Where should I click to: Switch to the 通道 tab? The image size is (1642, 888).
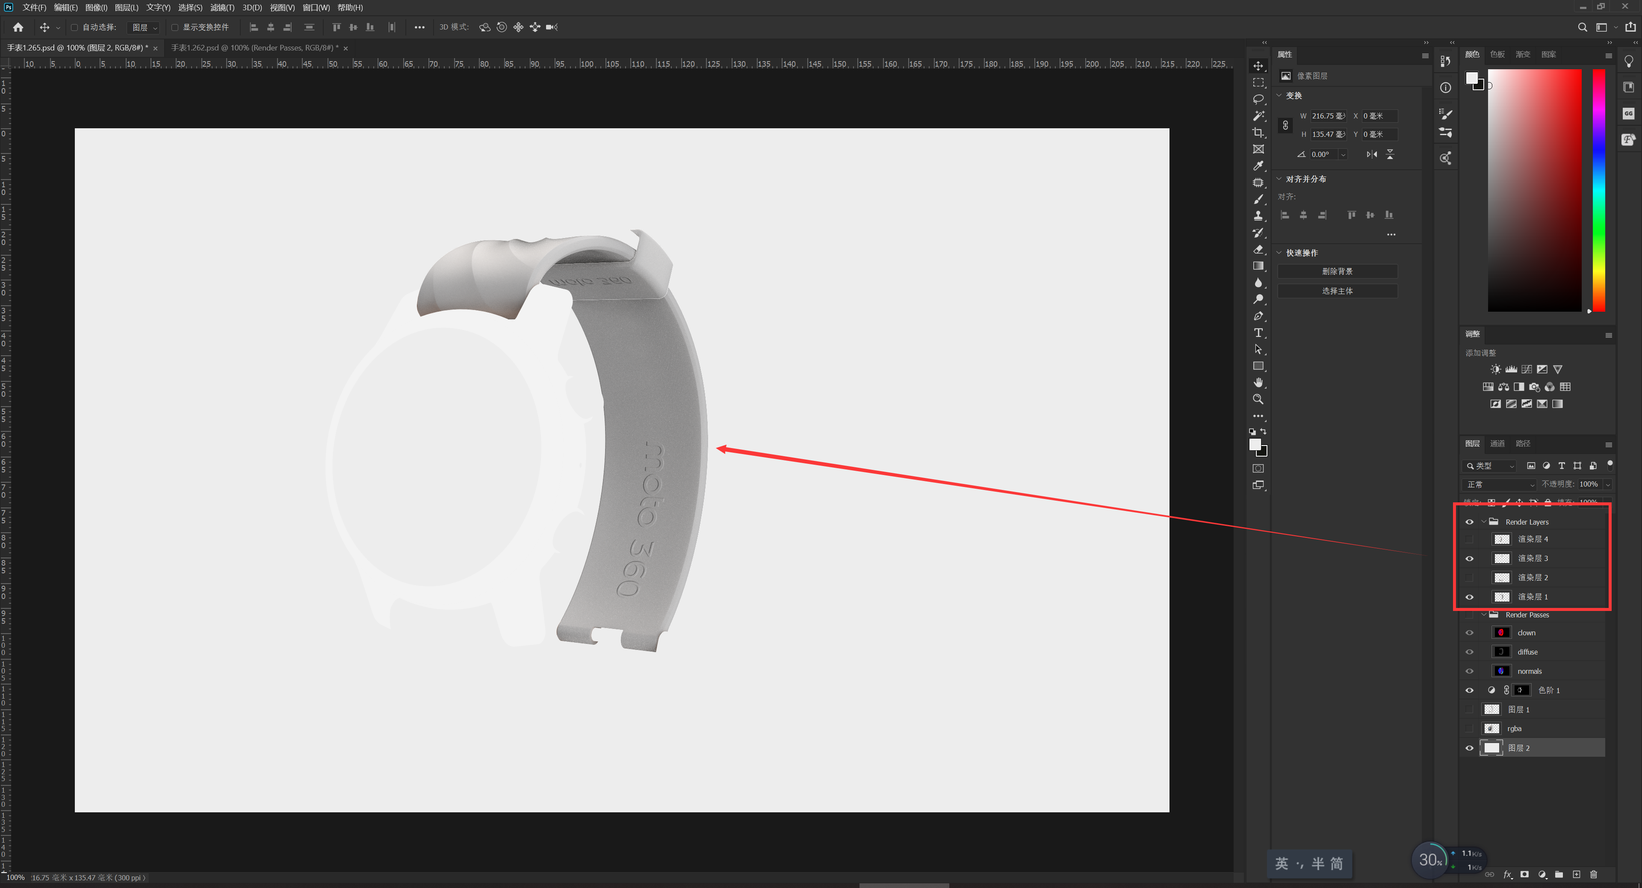click(x=1497, y=444)
